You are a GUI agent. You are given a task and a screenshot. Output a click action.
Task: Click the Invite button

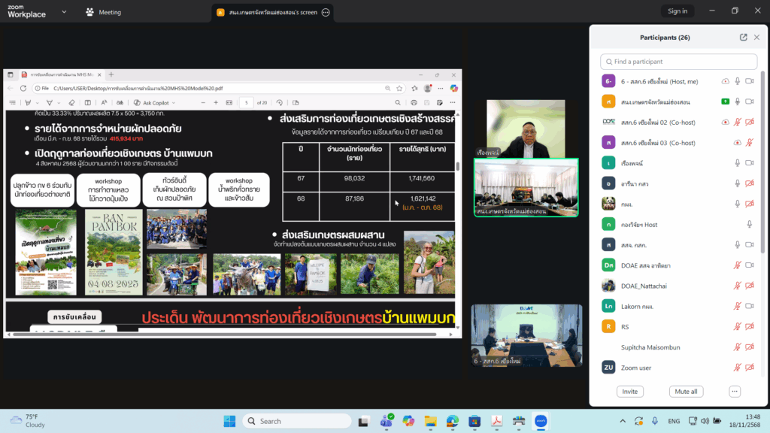tap(629, 392)
